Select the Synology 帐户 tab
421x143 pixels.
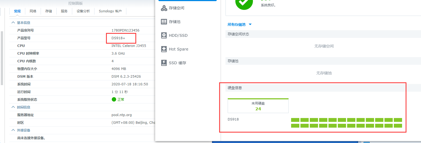[110, 11]
